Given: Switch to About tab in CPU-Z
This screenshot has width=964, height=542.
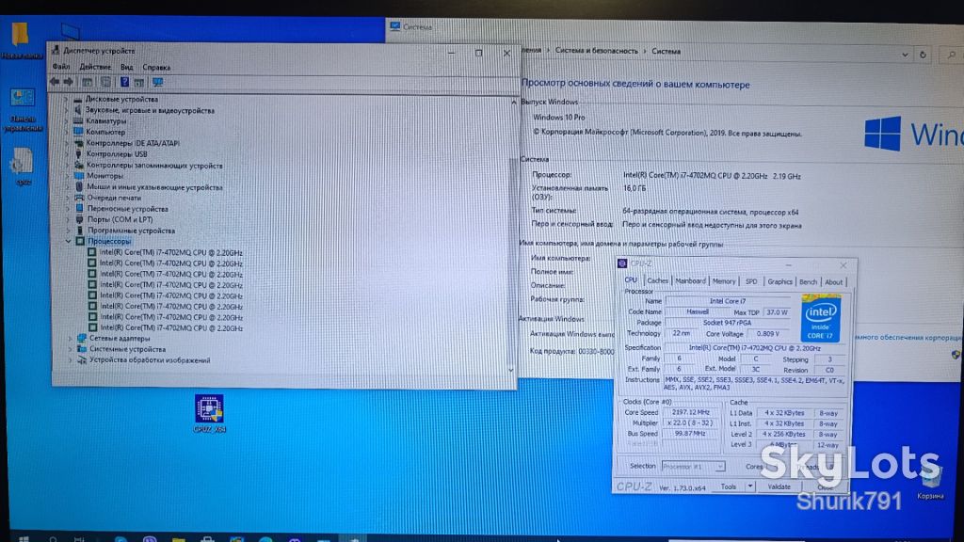Looking at the screenshot, I should [x=834, y=282].
